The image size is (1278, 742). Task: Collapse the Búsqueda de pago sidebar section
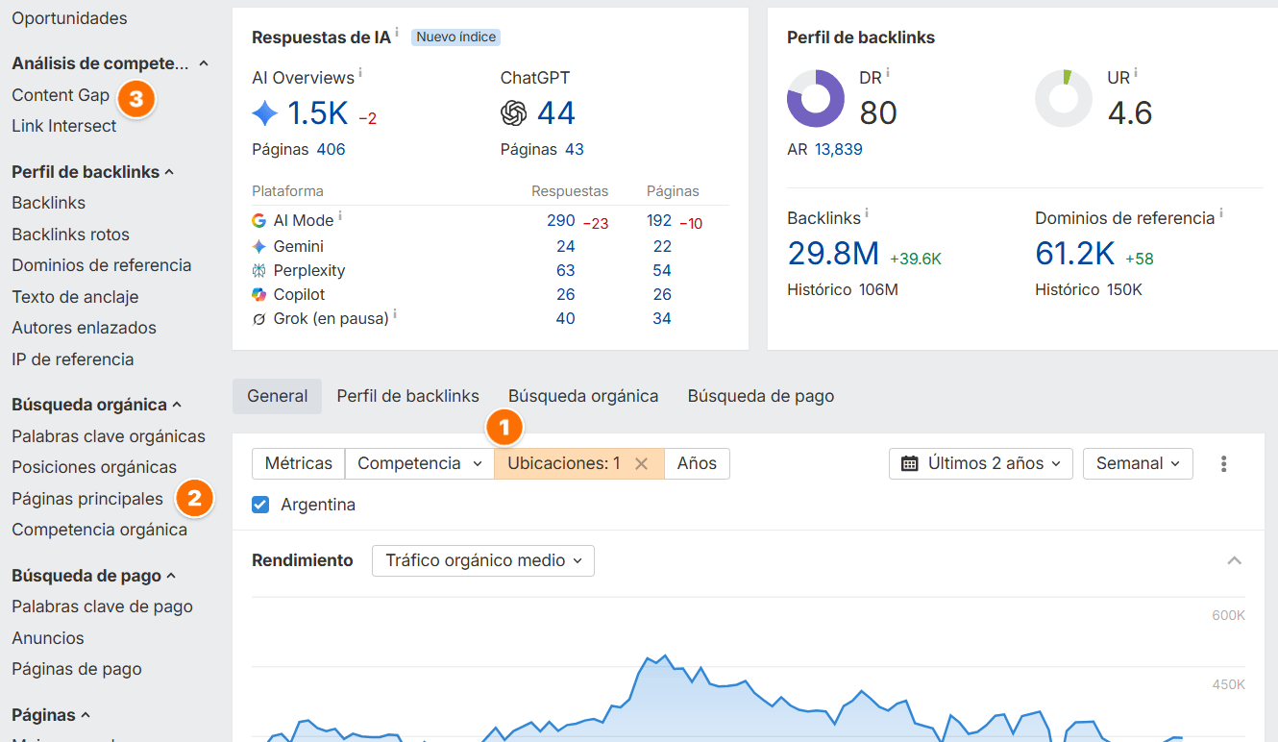[171, 576]
